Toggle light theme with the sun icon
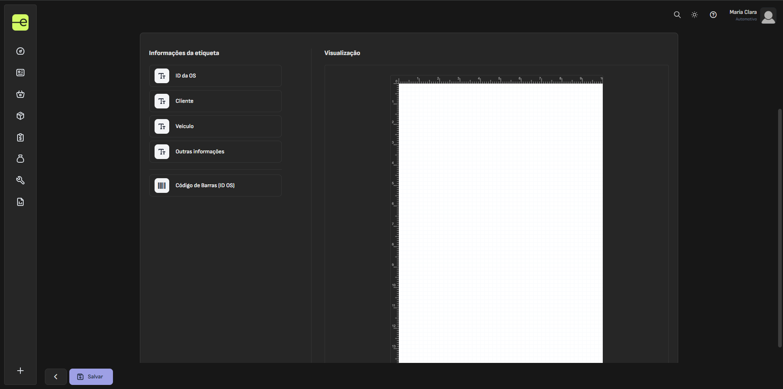Image resolution: width=783 pixels, height=389 pixels. point(695,15)
